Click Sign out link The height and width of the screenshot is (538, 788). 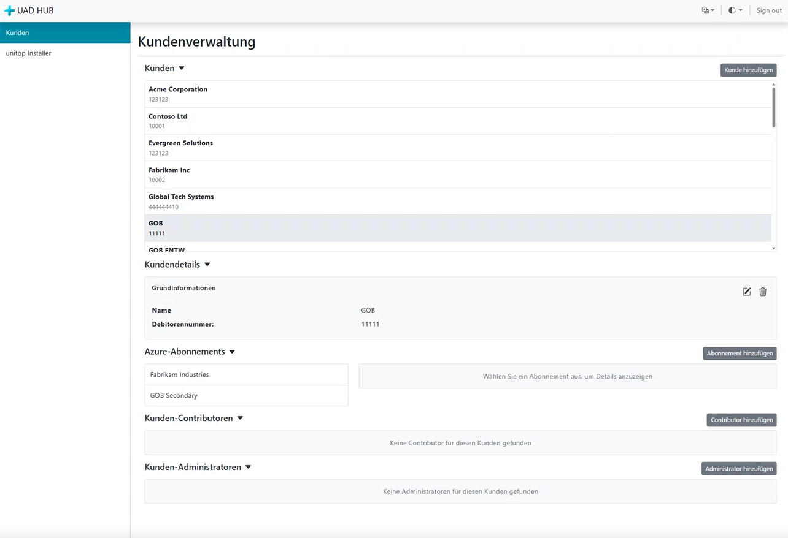pyautogui.click(x=768, y=10)
